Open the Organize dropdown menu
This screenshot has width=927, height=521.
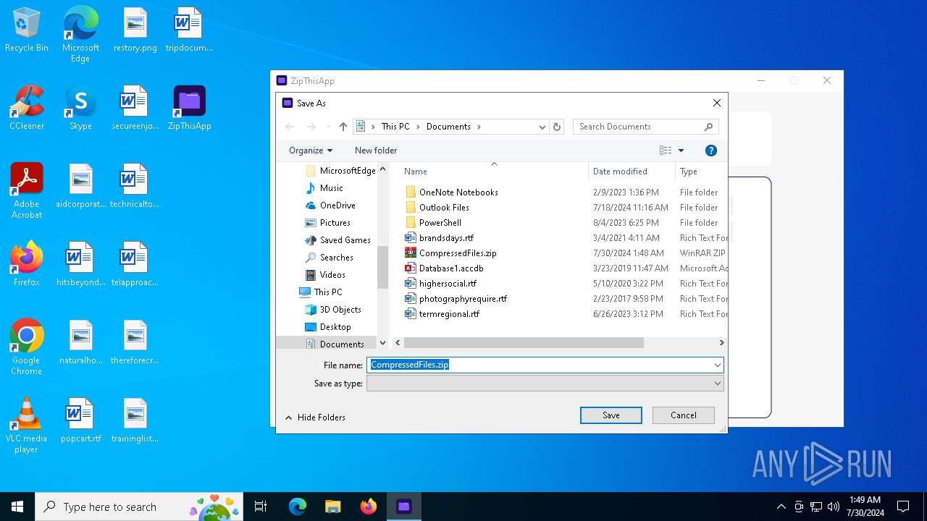pos(311,151)
